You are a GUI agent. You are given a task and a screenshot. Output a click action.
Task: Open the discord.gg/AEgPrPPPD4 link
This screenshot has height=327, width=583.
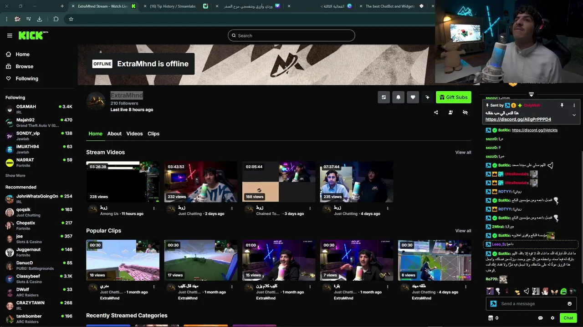(518, 119)
